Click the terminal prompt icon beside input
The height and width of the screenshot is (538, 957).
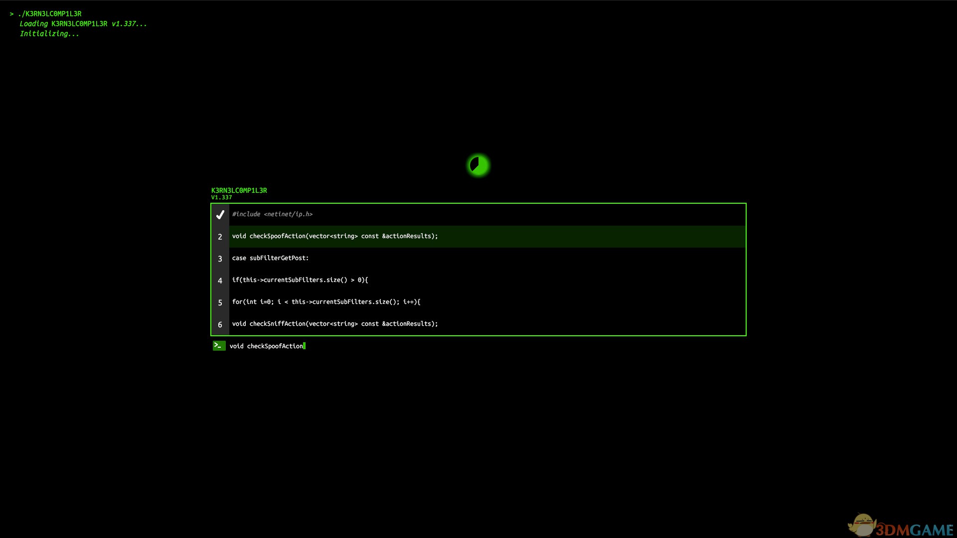click(x=219, y=346)
